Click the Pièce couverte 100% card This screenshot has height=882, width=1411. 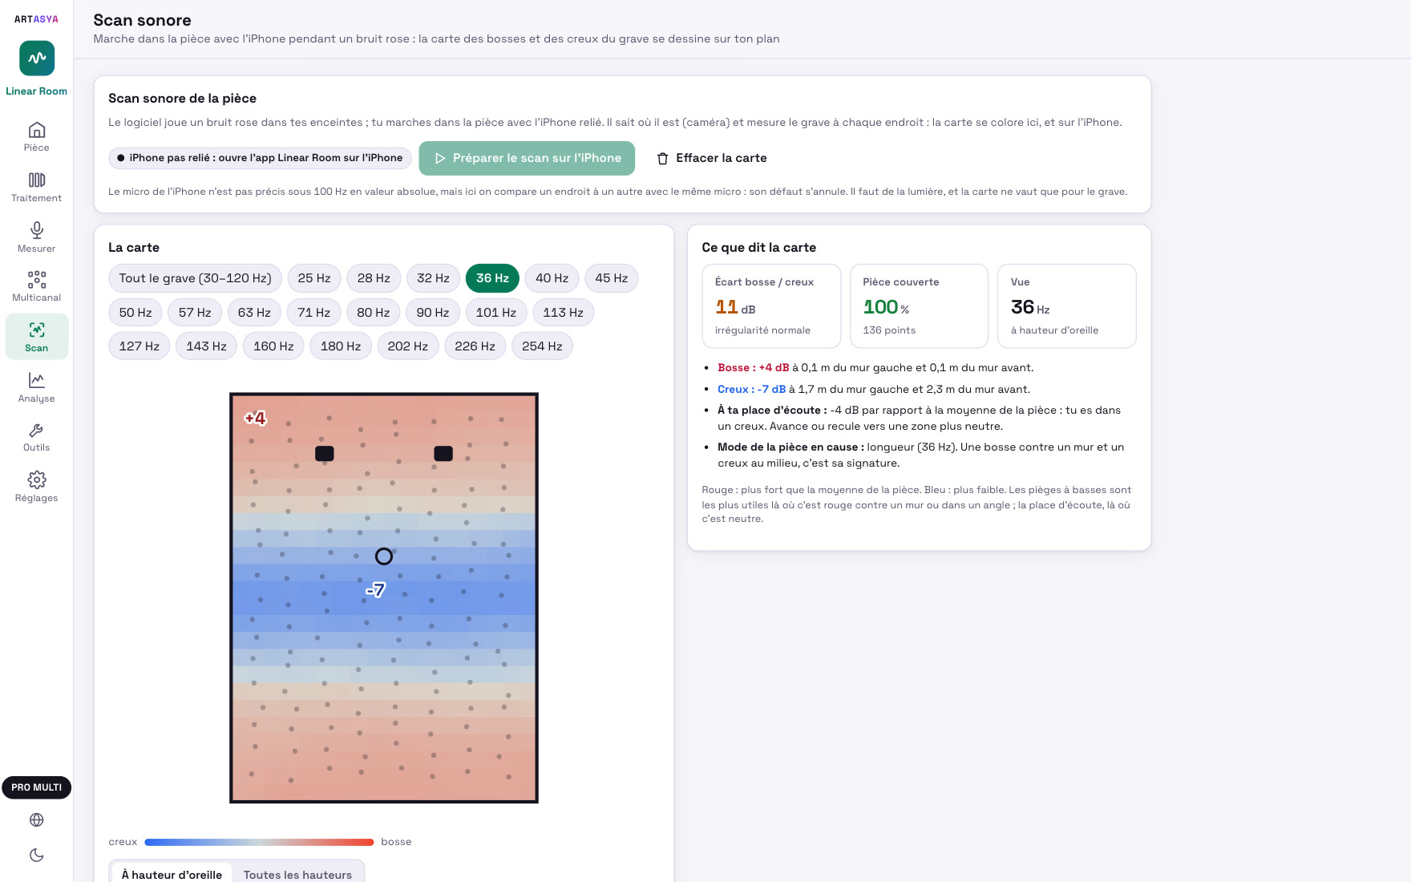tap(920, 306)
